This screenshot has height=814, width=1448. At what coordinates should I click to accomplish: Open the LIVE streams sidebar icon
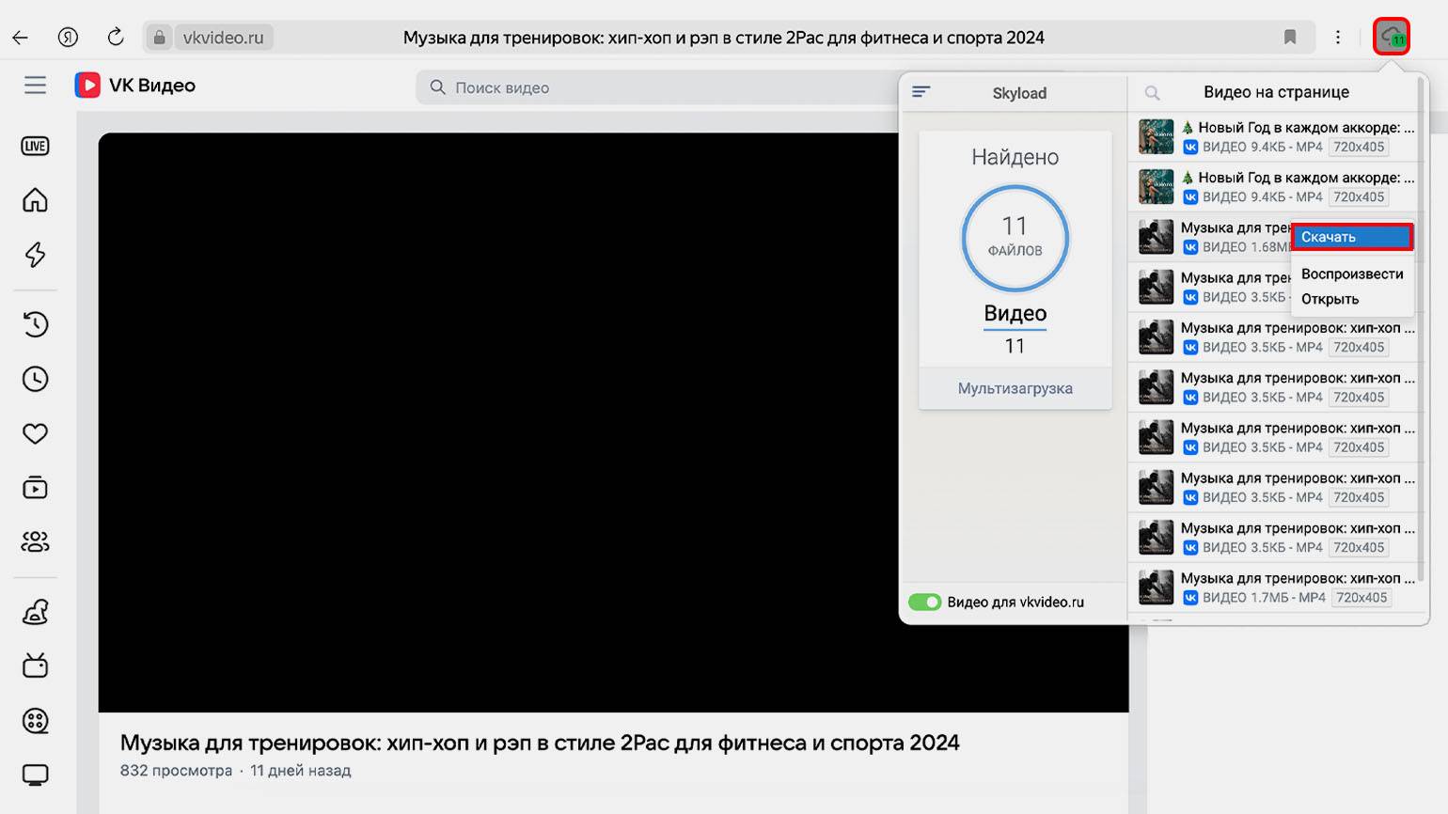pos(35,146)
